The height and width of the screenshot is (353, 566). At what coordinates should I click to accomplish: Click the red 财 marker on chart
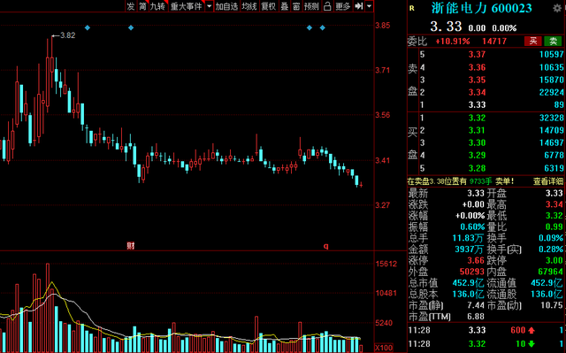(x=131, y=246)
